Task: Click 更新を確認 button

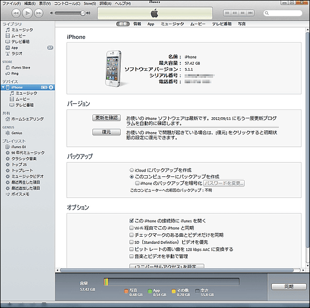Action: point(106,118)
